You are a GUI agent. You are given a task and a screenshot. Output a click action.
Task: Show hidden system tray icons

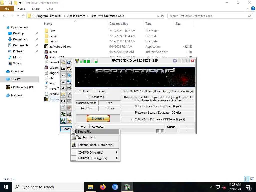pos(211,187)
